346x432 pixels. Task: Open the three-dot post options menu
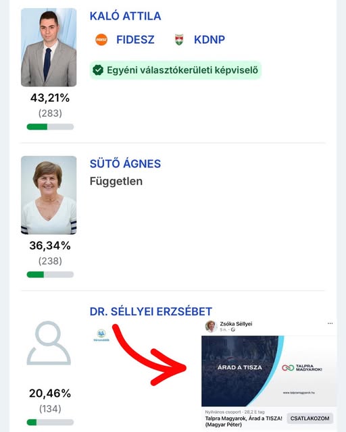pos(330,323)
